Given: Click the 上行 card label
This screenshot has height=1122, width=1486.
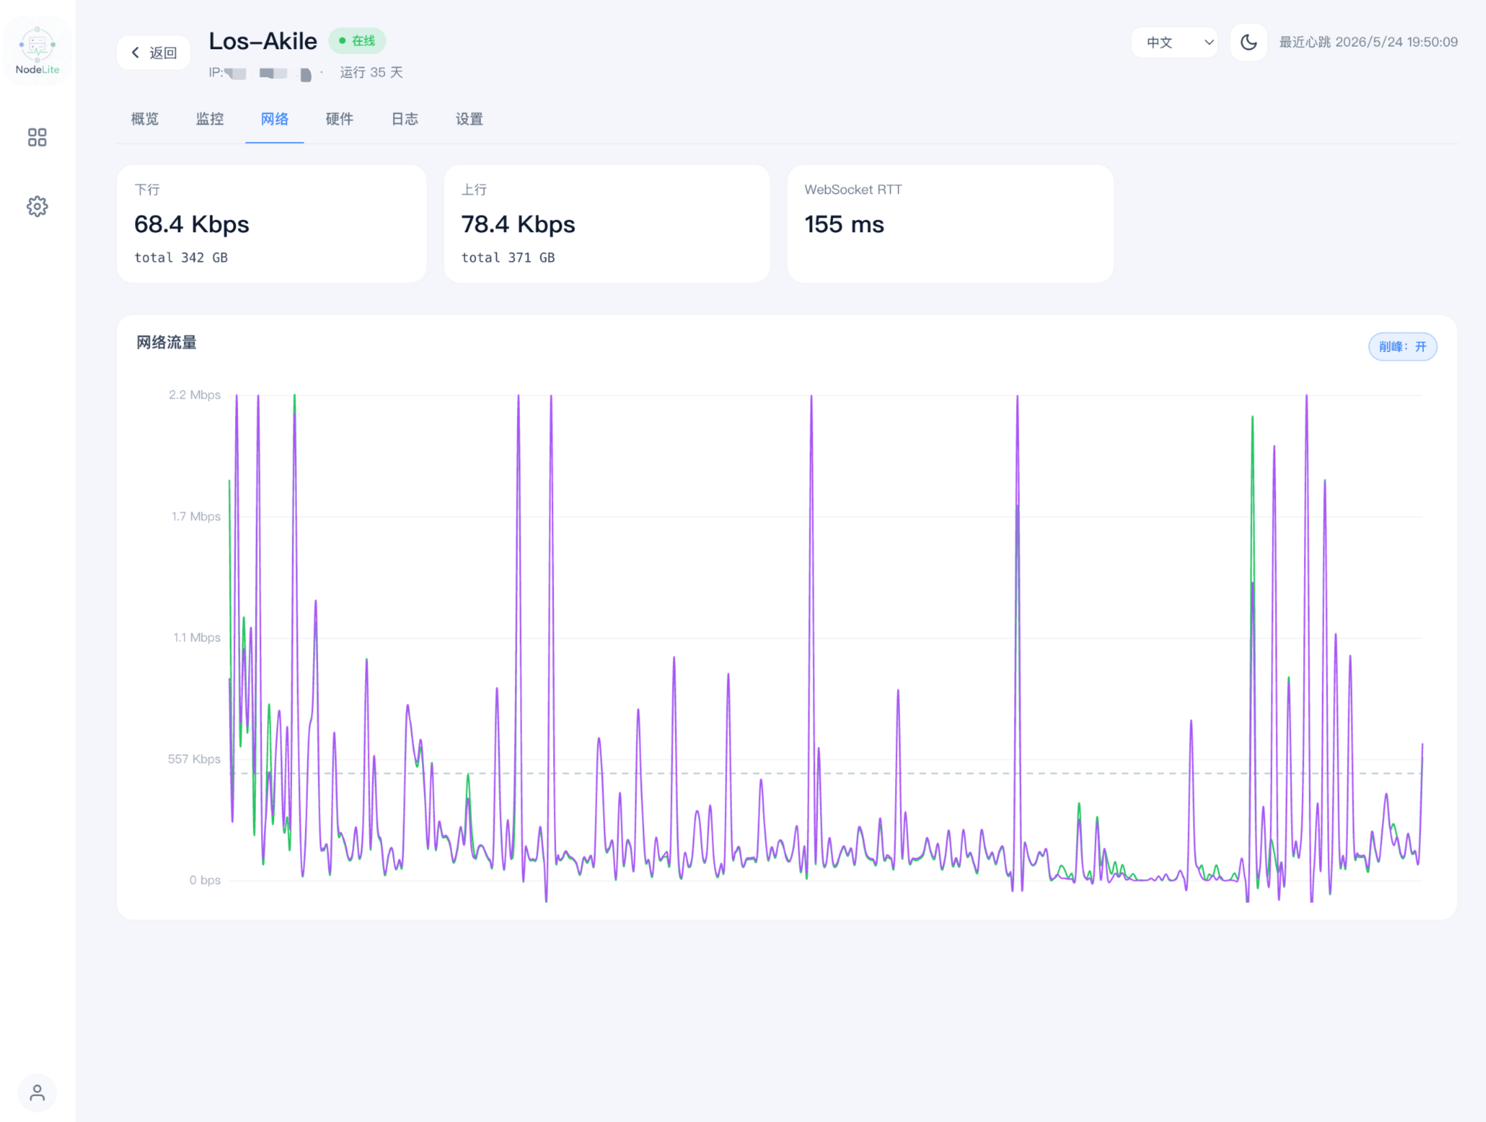Looking at the screenshot, I should [x=474, y=190].
